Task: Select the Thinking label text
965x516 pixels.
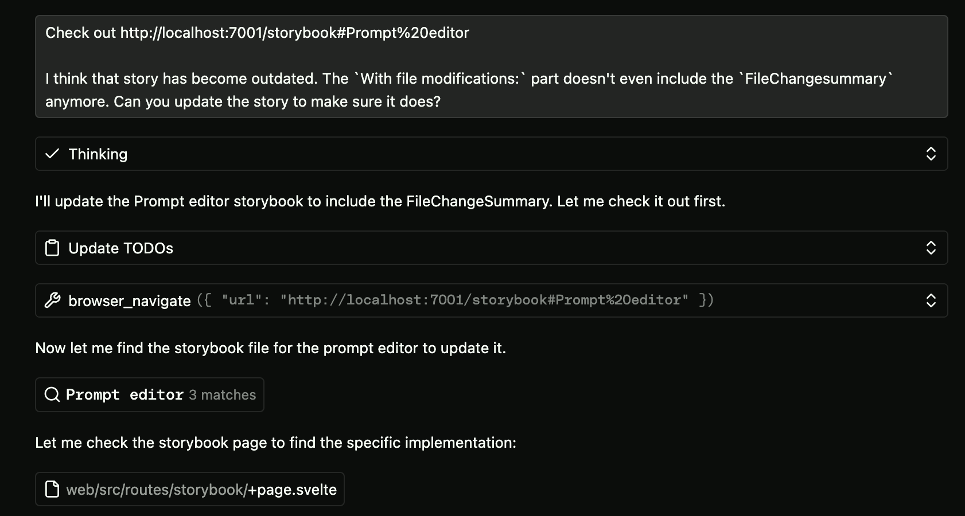Action: pos(98,154)
